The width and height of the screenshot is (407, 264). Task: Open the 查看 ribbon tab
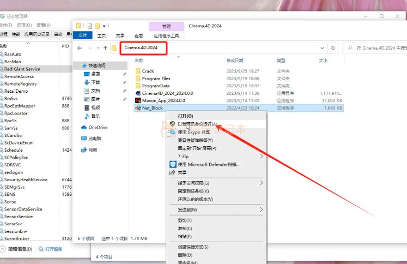138,35
